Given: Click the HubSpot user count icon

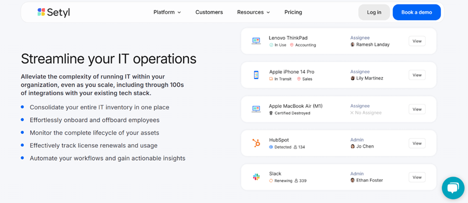Looking at the screenshot, I should click(x=295, y=147).
